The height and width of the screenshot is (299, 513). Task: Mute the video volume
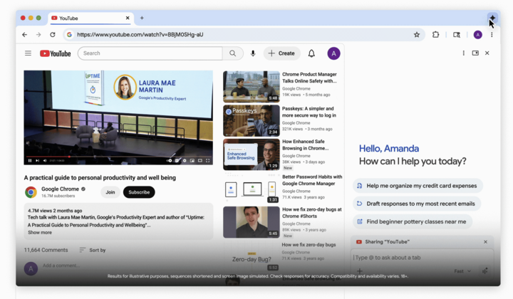[x=45, y=161]
